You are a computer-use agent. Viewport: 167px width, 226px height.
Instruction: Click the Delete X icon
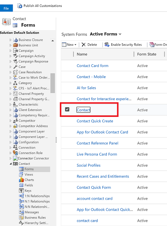(x=84, y=45)
